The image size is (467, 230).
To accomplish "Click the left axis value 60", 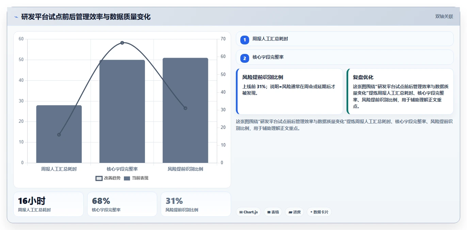I will [21, 39].
